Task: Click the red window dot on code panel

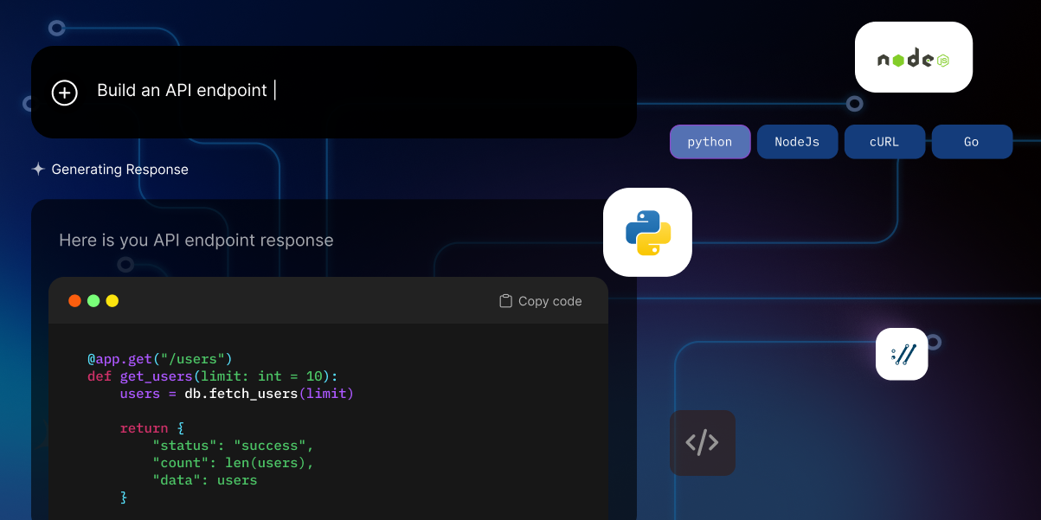Action: point(74,301)
